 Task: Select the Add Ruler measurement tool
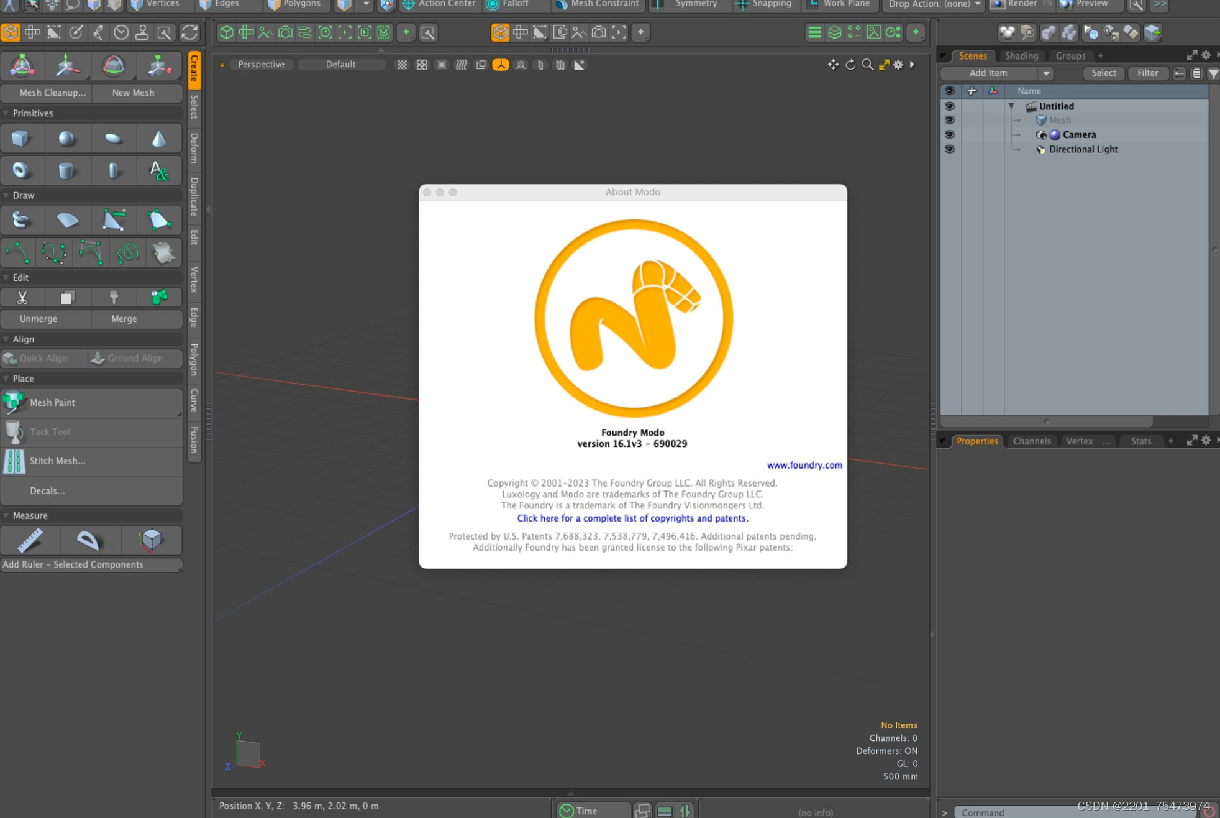coord(31,541)
